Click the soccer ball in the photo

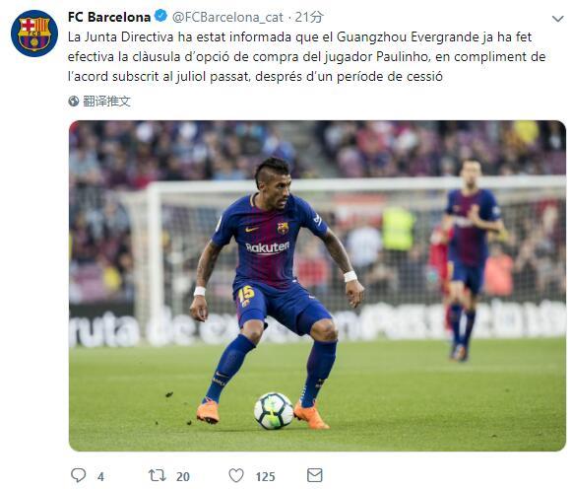pyautogui.click(x=274, y=411)
